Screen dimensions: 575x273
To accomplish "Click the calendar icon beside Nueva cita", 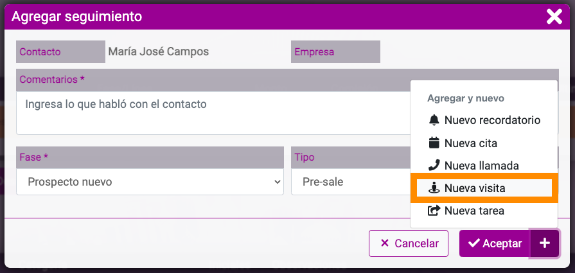I will click(434, 143).
